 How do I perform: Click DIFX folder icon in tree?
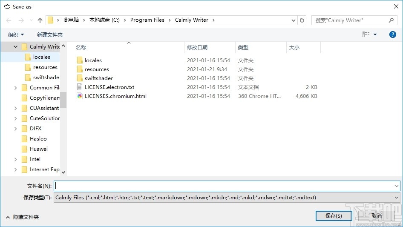pos(24,129)
